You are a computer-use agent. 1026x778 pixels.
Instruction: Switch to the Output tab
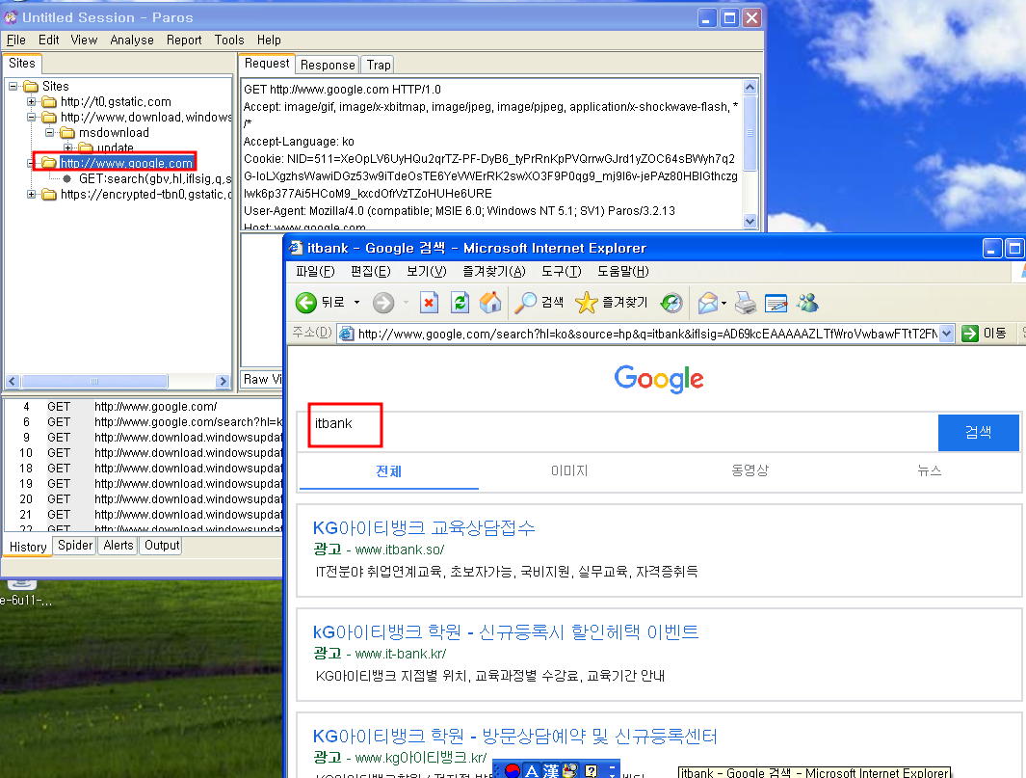coord(162,546)
